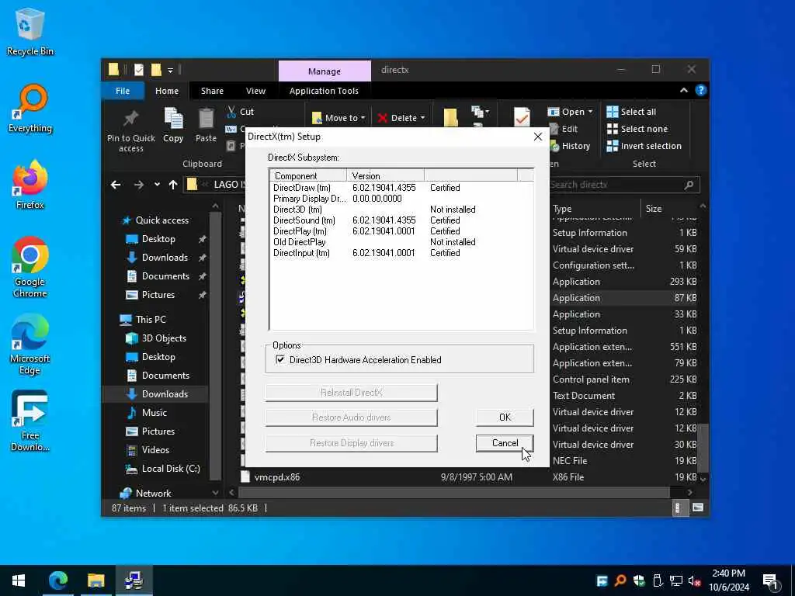The width and height of the screenshot is (795, 596).
Task: Click the Properties checkmark icon
Action: (522, 117)
